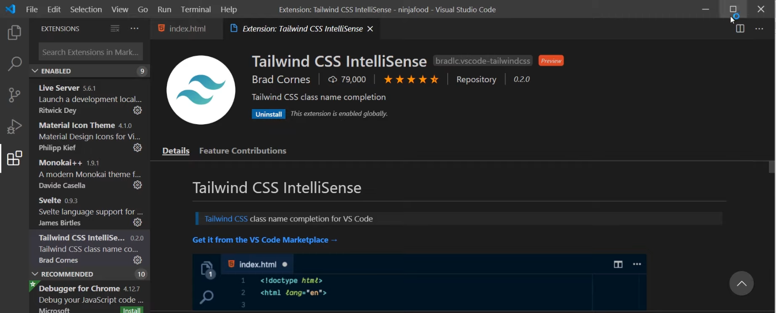Jump to top with round arrow button
Image resolution: width=776 pixels, height=313 pixels.
click(741, 284)
